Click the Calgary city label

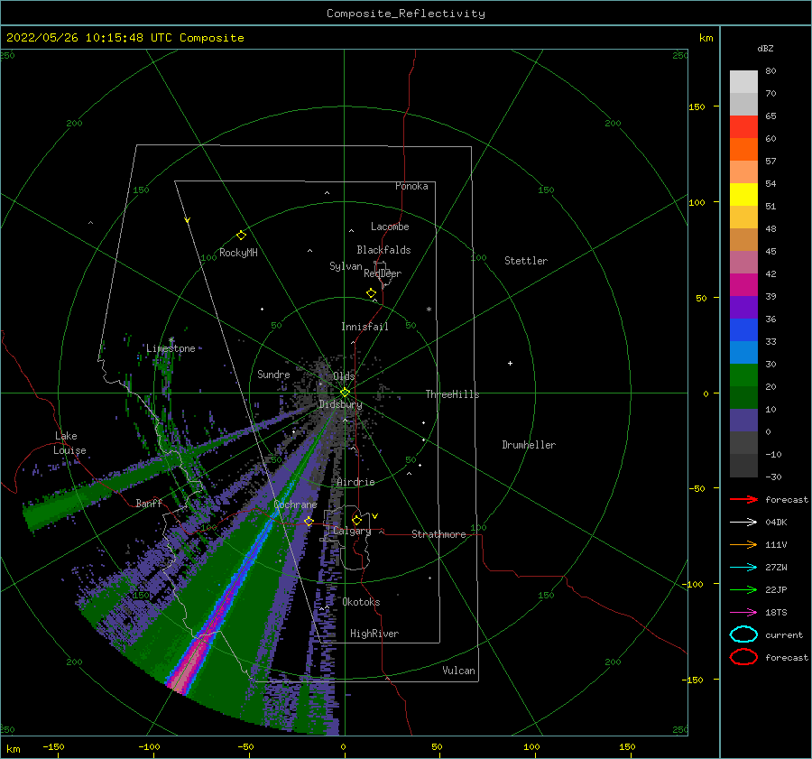pos(352,531)
